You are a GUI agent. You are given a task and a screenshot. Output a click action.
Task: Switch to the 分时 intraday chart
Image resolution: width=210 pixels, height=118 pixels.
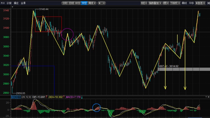coord(65,3)
